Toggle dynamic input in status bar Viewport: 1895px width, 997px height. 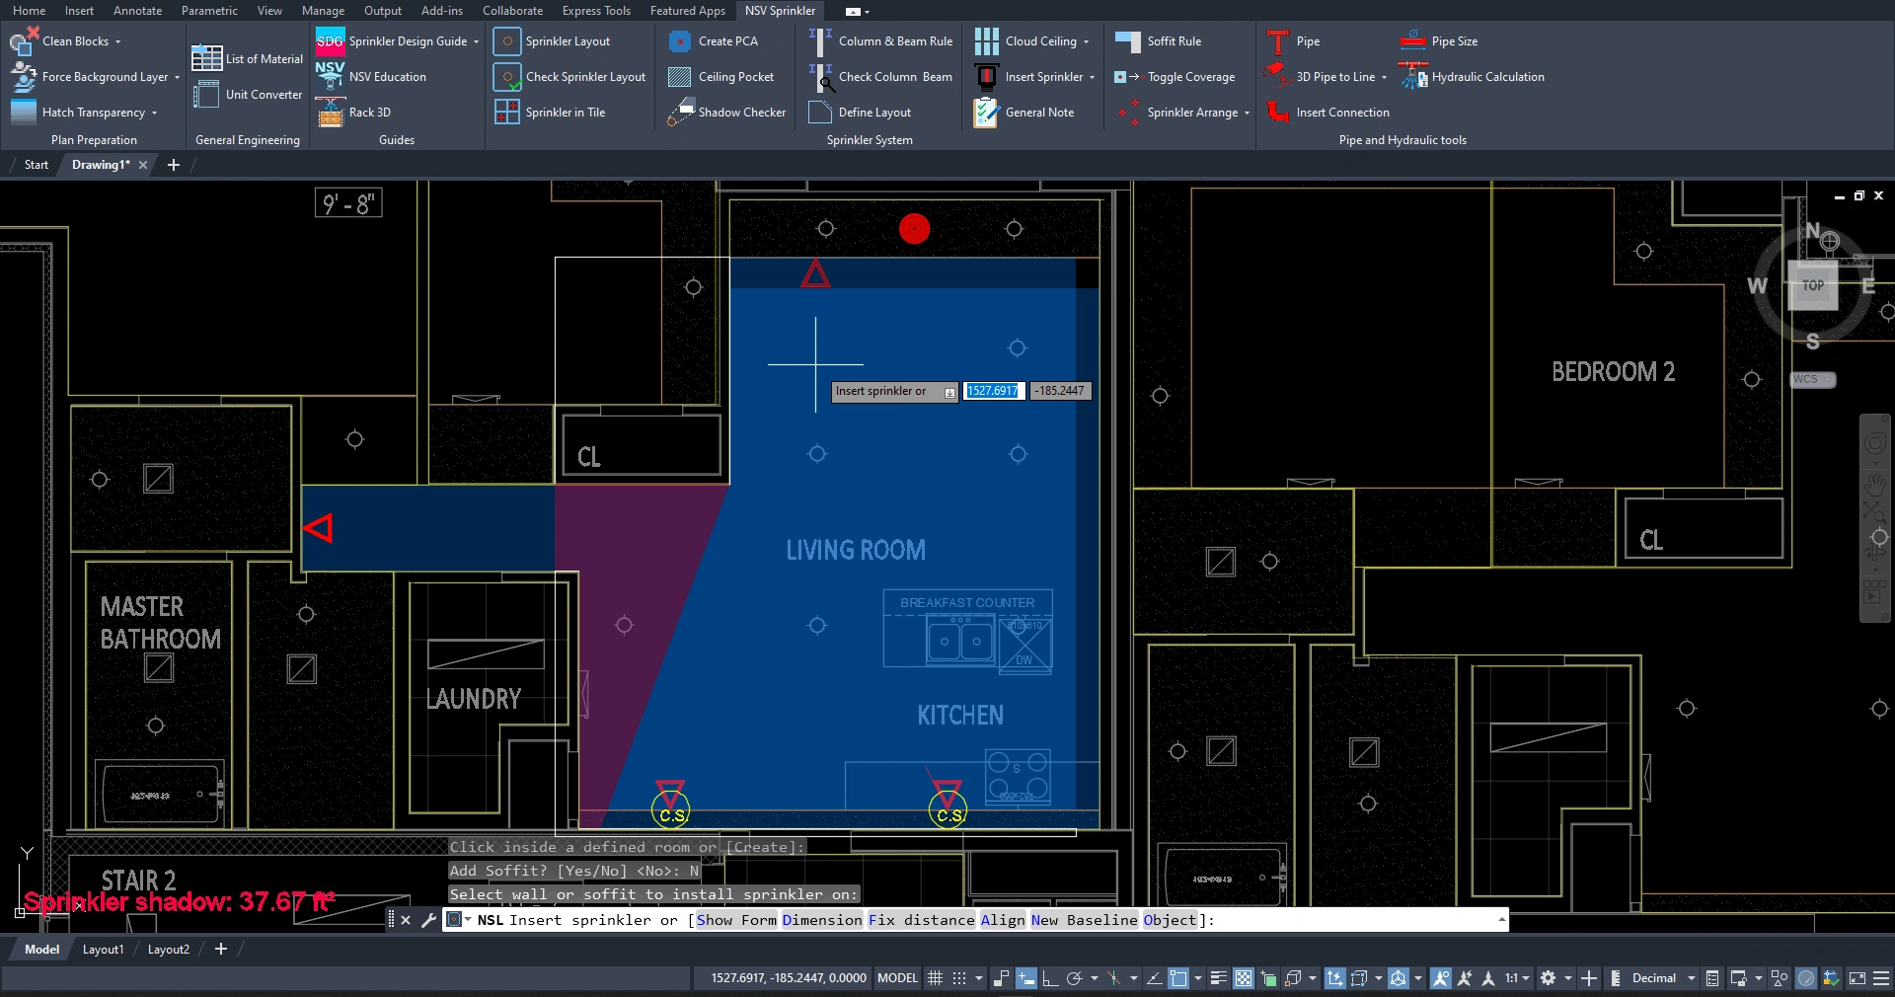(x=1026, y=978)
